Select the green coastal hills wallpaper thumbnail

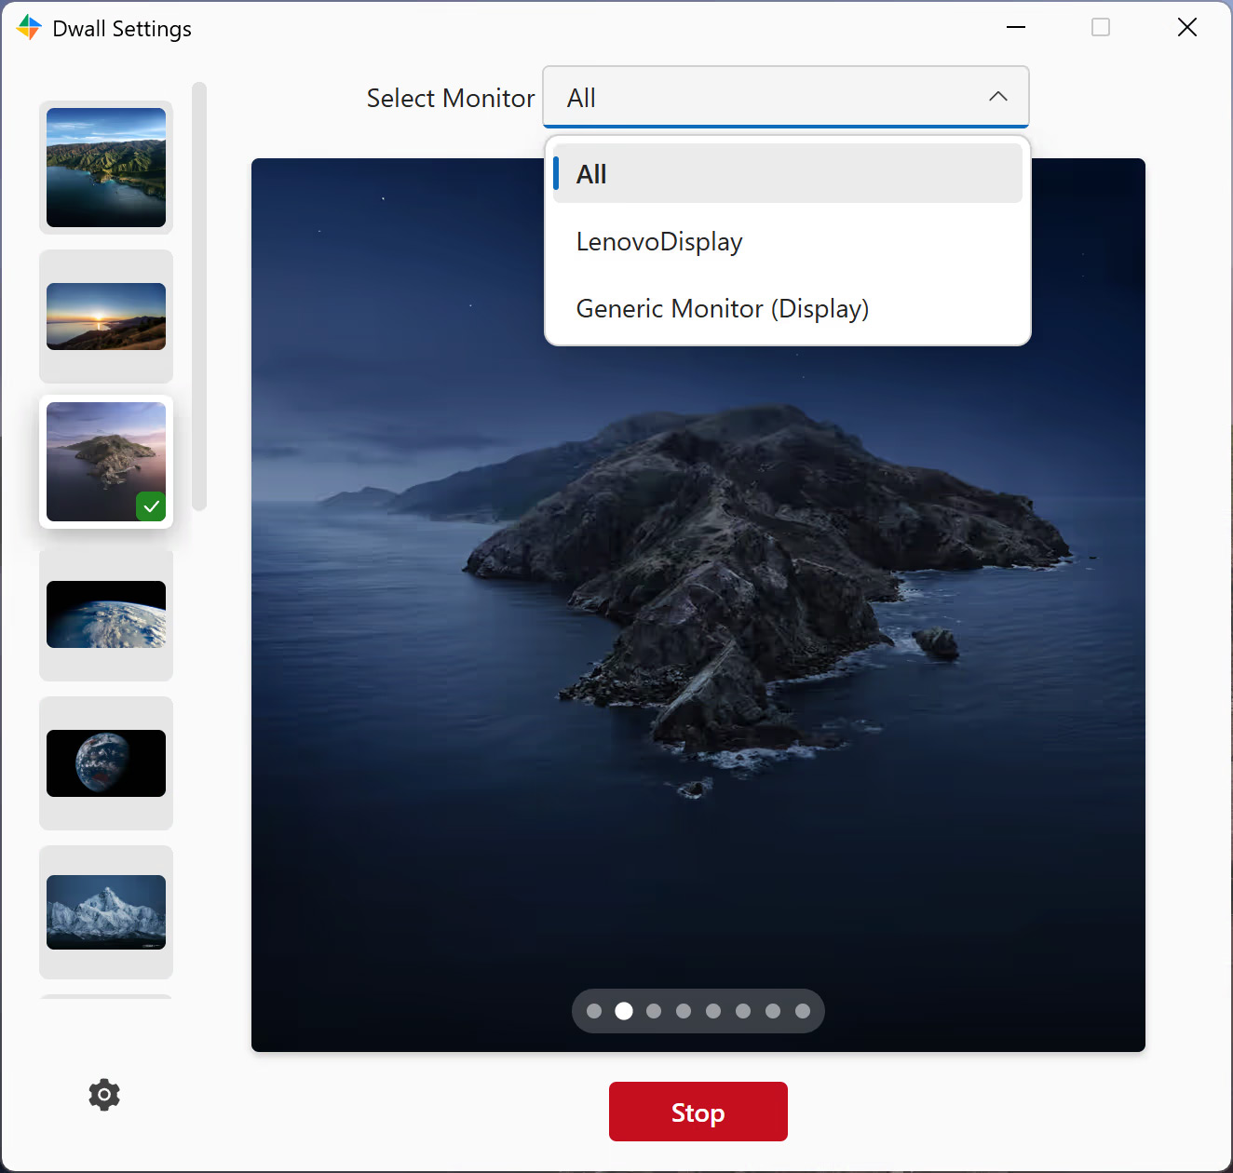[106, 168]
